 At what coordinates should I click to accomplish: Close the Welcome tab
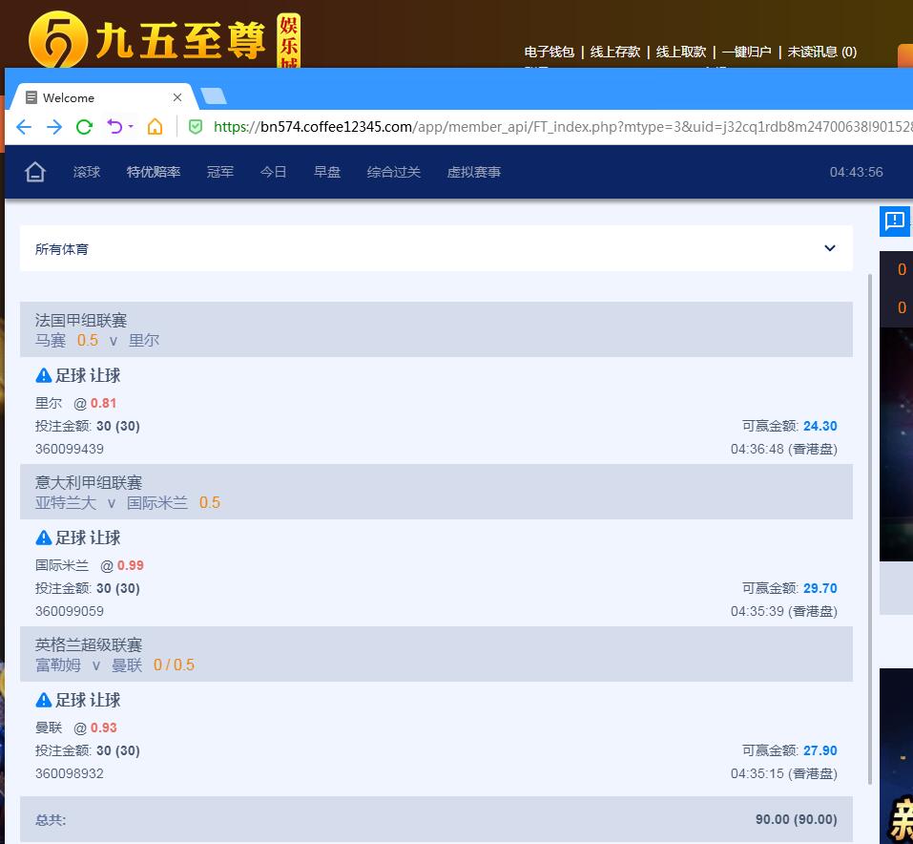point(177,97)
